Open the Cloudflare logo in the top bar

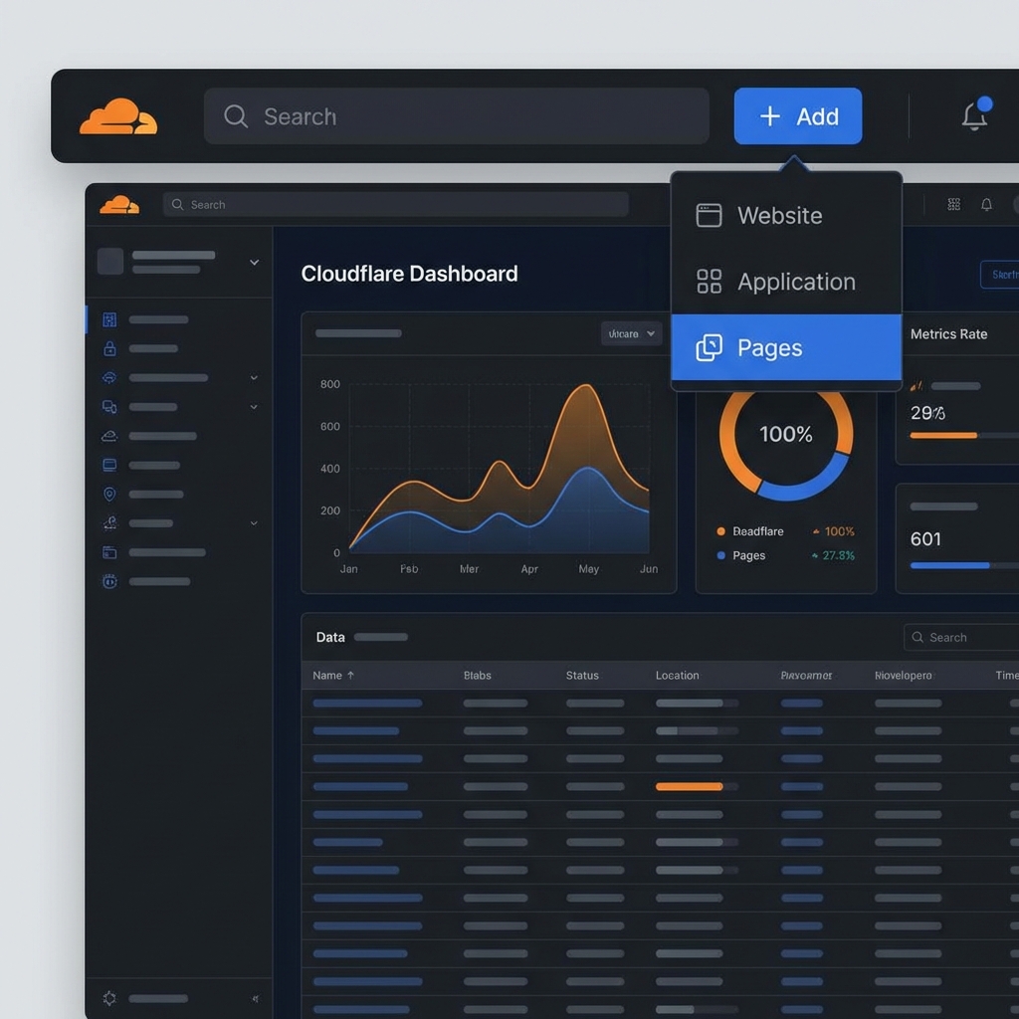coord(118,115)
